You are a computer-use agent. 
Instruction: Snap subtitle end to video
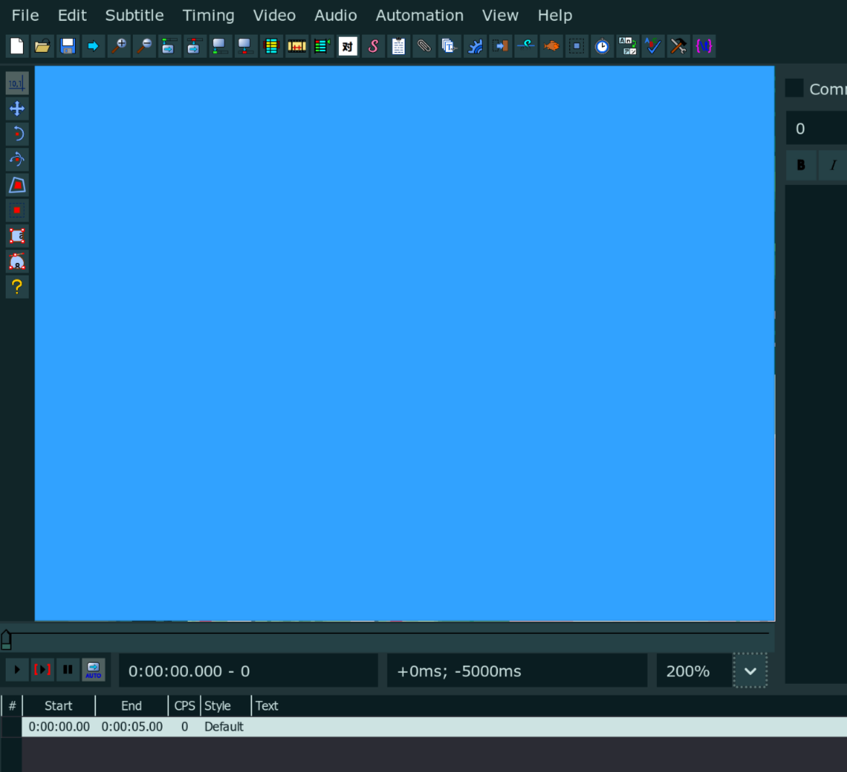click(245, 46)
